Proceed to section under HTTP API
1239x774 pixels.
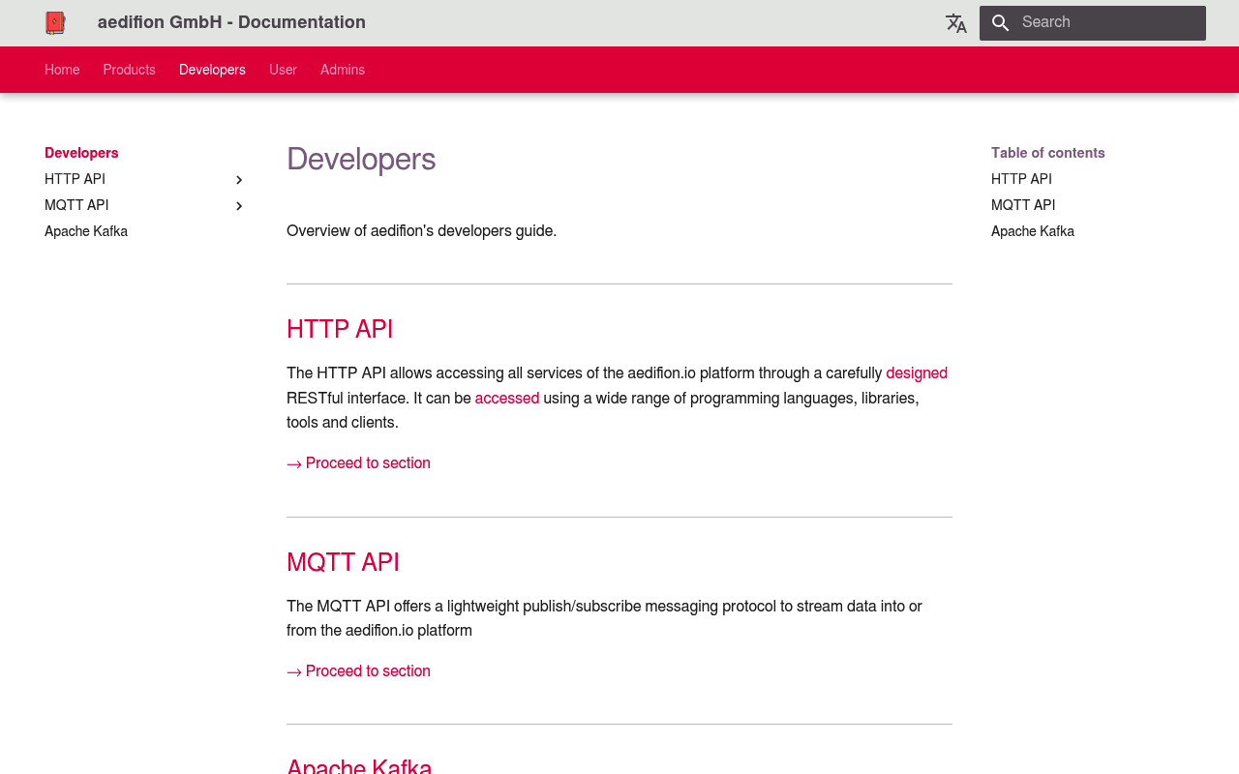point(358,463)
